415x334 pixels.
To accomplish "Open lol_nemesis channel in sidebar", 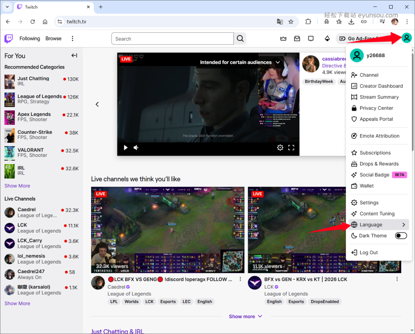I will [42, 259].
